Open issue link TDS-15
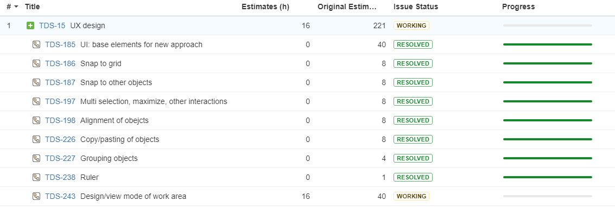The image size is (615, 207). point(52,26)
